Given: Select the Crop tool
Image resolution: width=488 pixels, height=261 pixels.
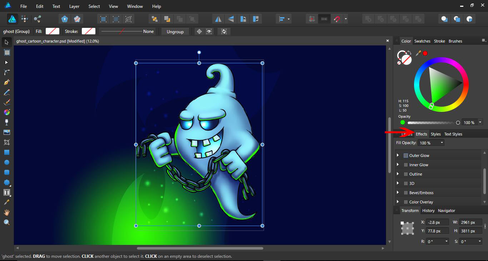Looking at the screenshot, I should pos(6,142).
